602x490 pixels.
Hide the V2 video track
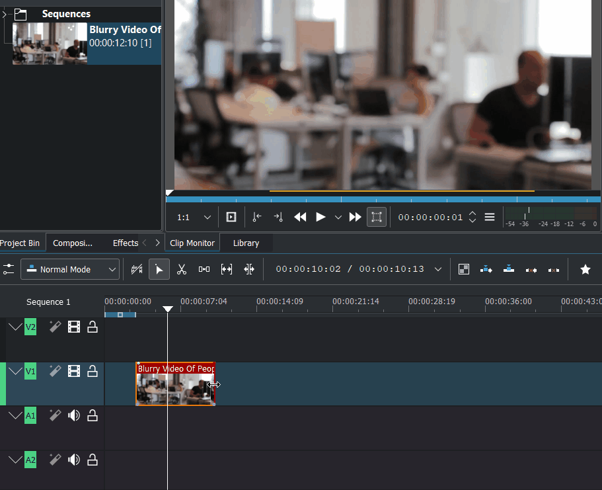pos(74,327)
